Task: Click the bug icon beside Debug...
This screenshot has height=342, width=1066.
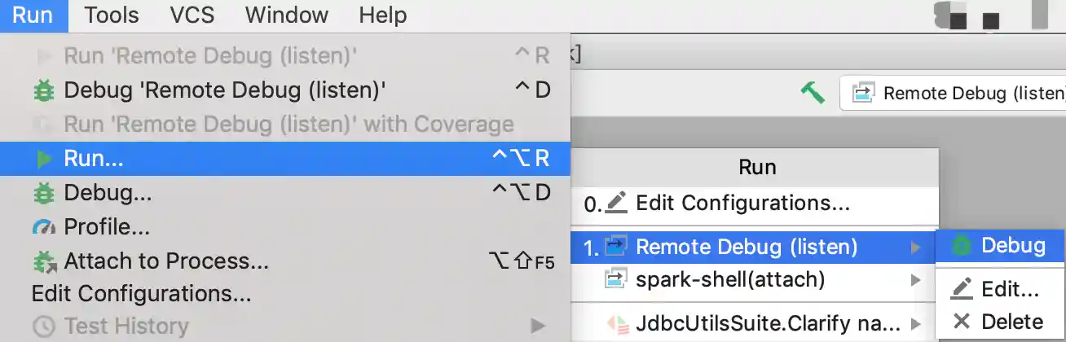Action: pyautogui.click(x=43, y=193)
